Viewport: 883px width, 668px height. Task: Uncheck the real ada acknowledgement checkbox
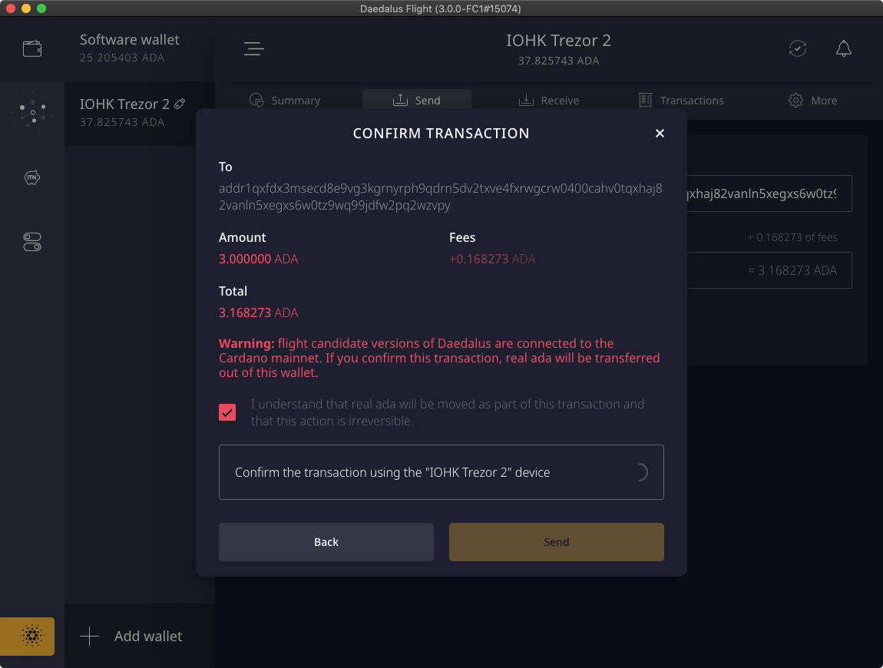point(227,412)
